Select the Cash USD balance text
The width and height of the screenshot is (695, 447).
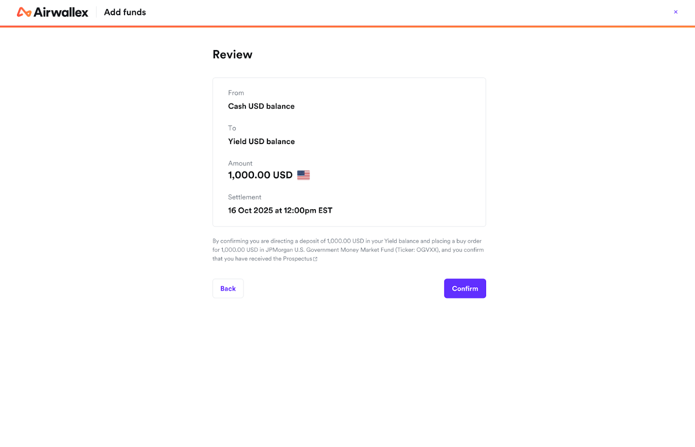[x=261, y=106]
